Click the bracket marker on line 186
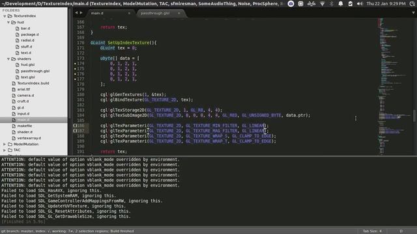Image resolution: width=417 pixels, height=234 pixels. click(75, 125)
